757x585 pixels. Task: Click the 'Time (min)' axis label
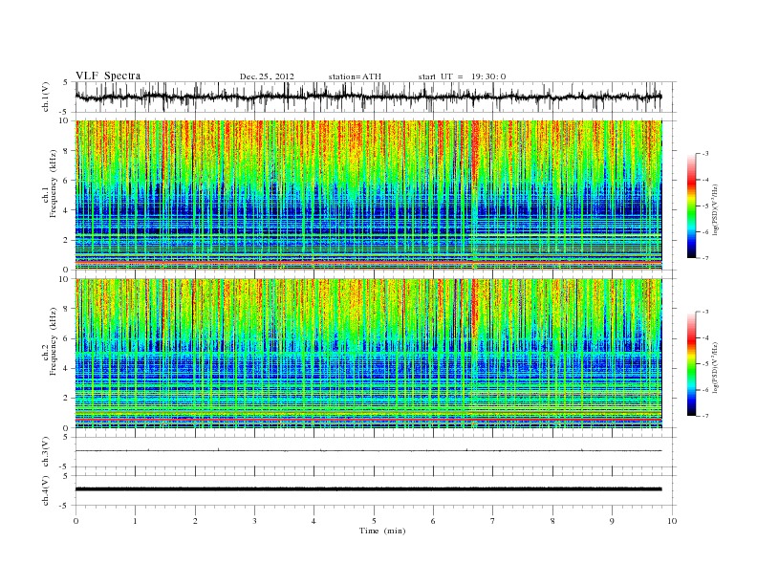pyautogui.click(x=382, y=531)
